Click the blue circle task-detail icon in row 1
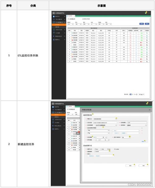The height and width of the screenshot is (188, 155). point(136,33)
